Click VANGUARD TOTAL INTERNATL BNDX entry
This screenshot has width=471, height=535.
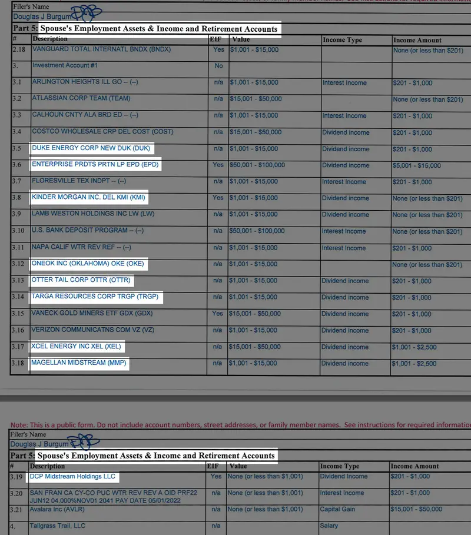pyautogui.click(x=101, y=49)
